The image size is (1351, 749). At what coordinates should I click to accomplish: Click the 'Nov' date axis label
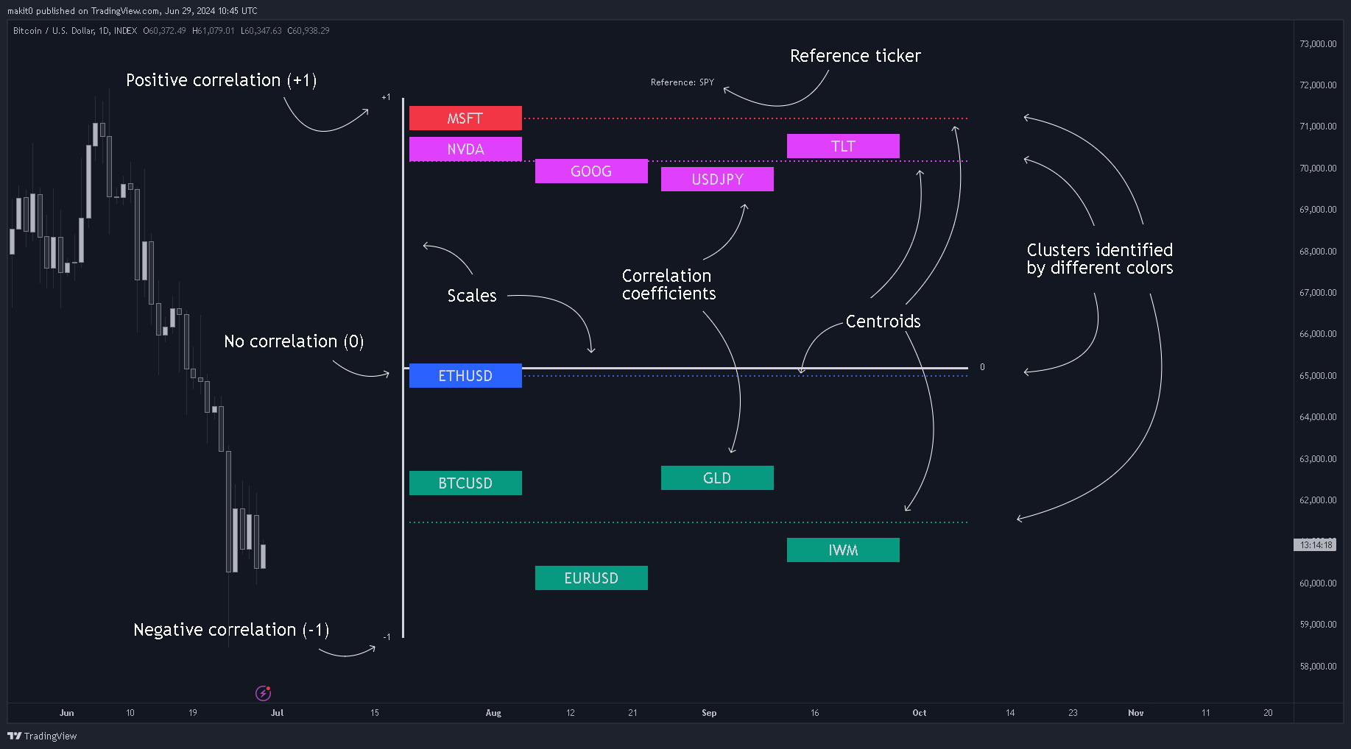1136,713
